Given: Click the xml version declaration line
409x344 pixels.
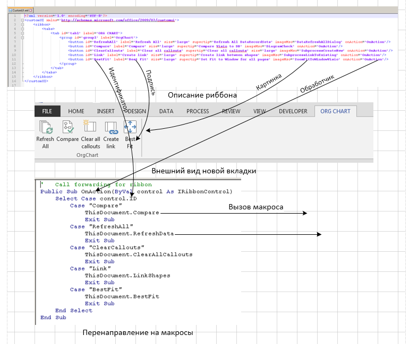Looking at the screenshot, I should pos(65,16).
